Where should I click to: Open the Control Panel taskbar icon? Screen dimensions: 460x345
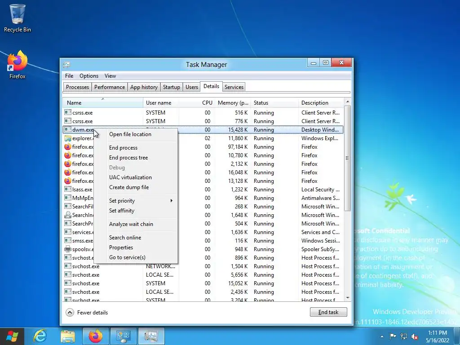[x=123, y=336]
